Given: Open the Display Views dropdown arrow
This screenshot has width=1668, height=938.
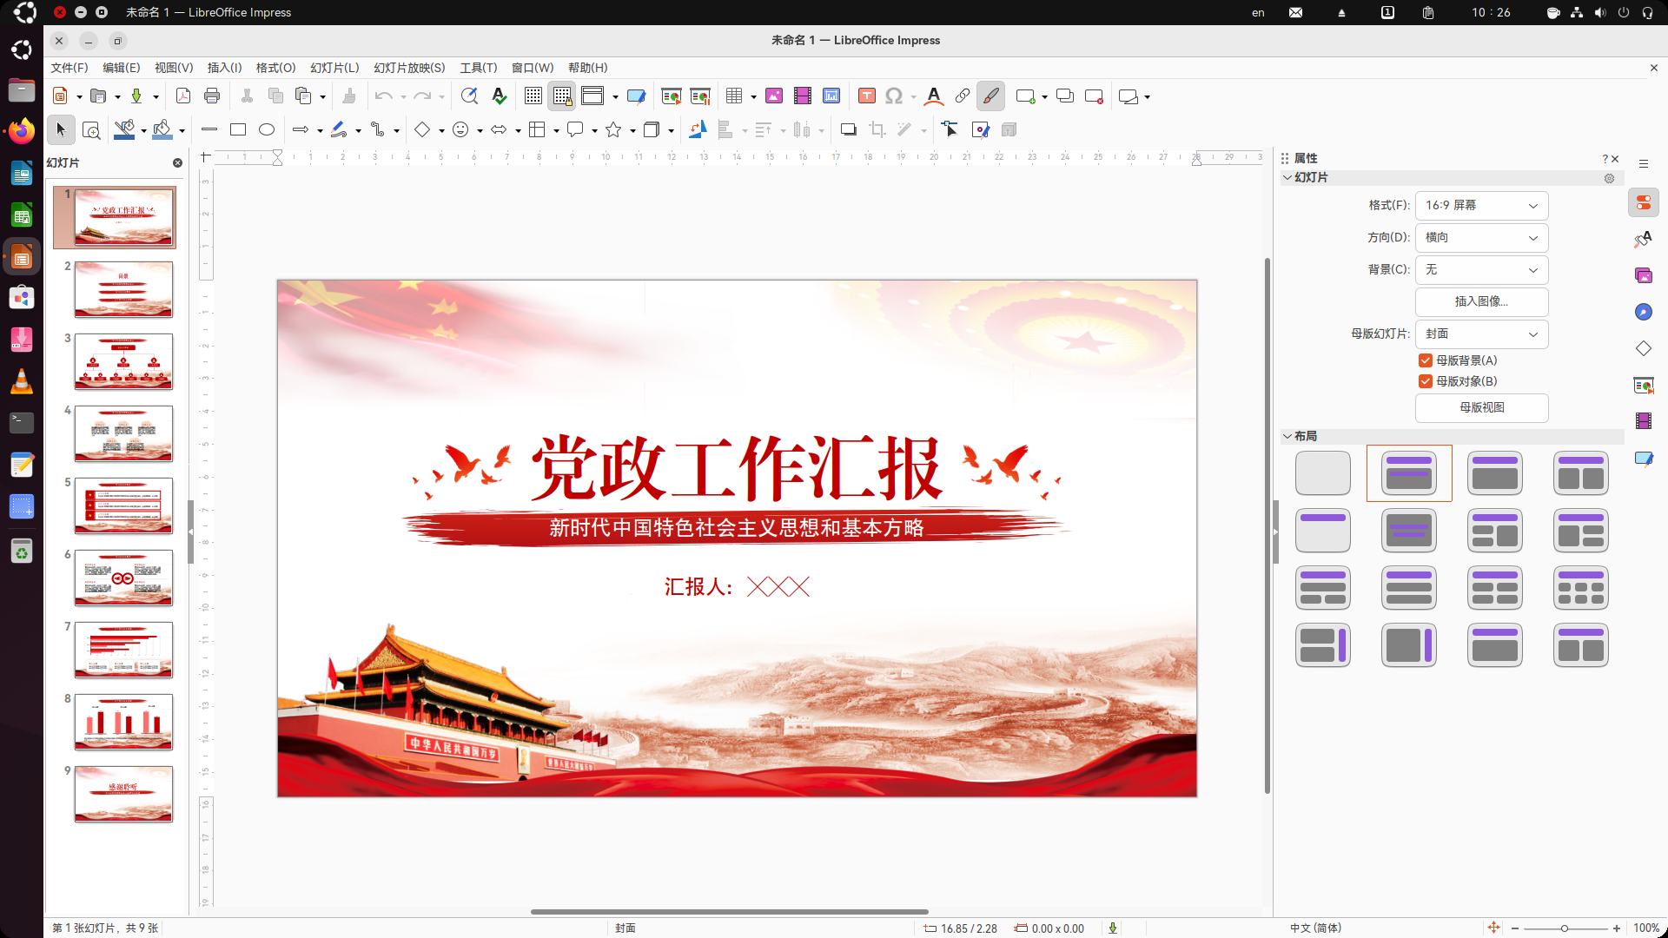Looking at the screenshot, I should click(615, 96).
